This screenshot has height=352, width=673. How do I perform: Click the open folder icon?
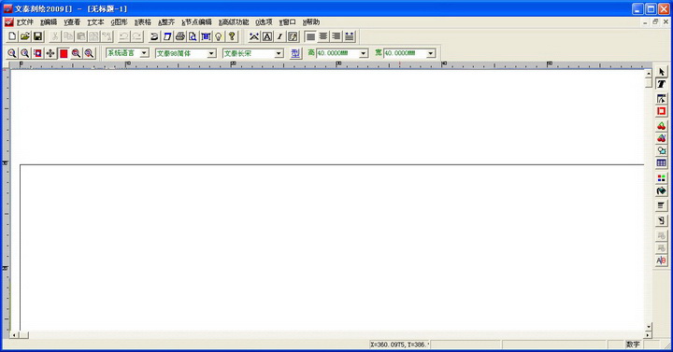[25, 36]
